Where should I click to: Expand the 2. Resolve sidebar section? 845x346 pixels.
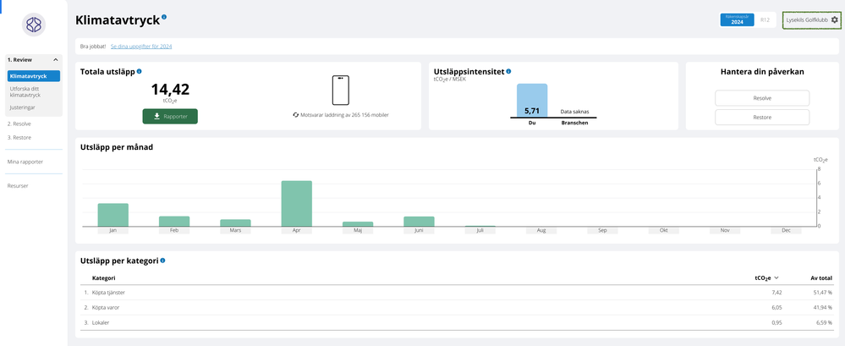coord(19,124)
